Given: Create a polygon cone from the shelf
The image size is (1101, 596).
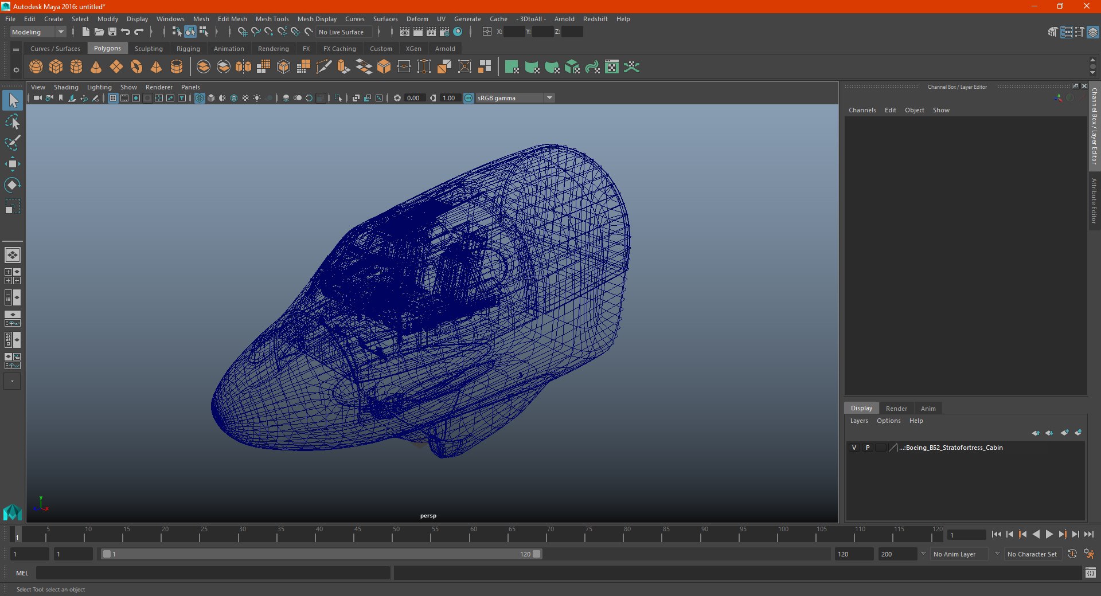Looking at the screenshot, I should click(96, 67).
